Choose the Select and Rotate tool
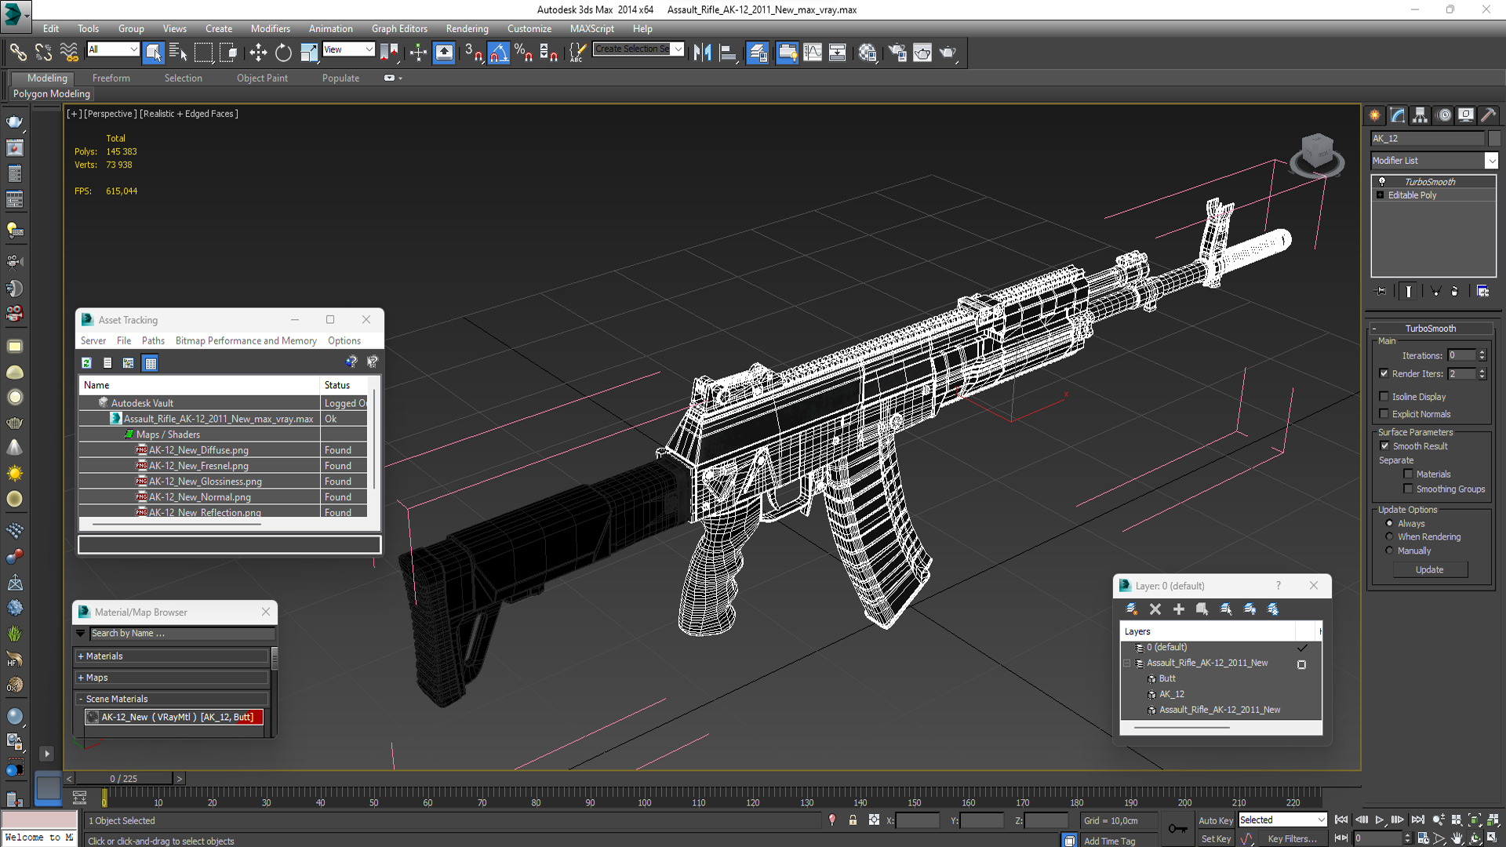 point(283,53)
